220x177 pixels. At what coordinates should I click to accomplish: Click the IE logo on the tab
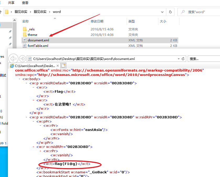click(x=12, y=66)
